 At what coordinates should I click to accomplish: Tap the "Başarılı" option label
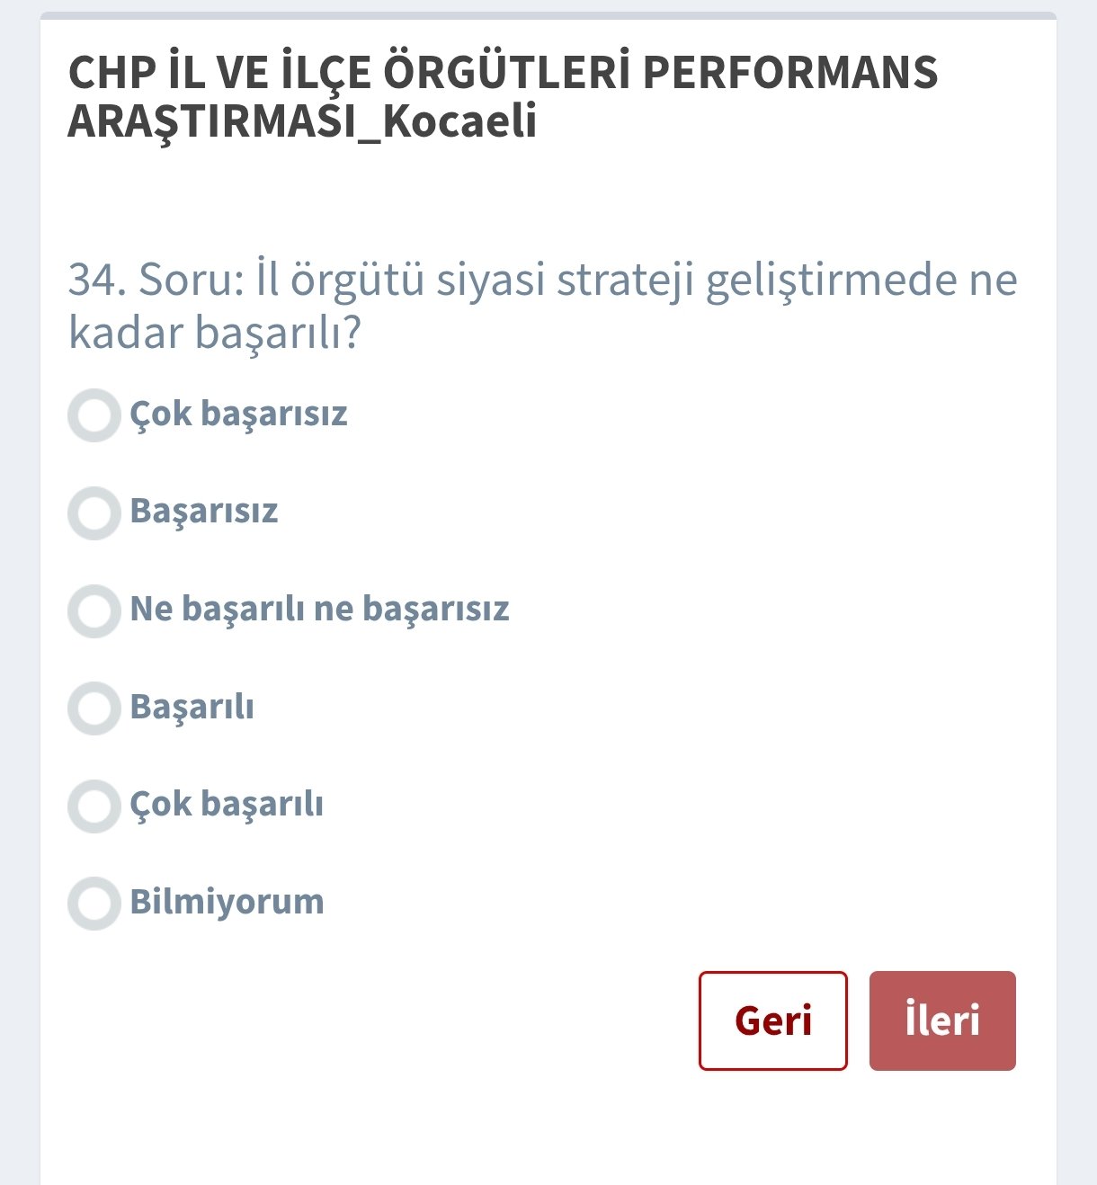coord(192,708)
